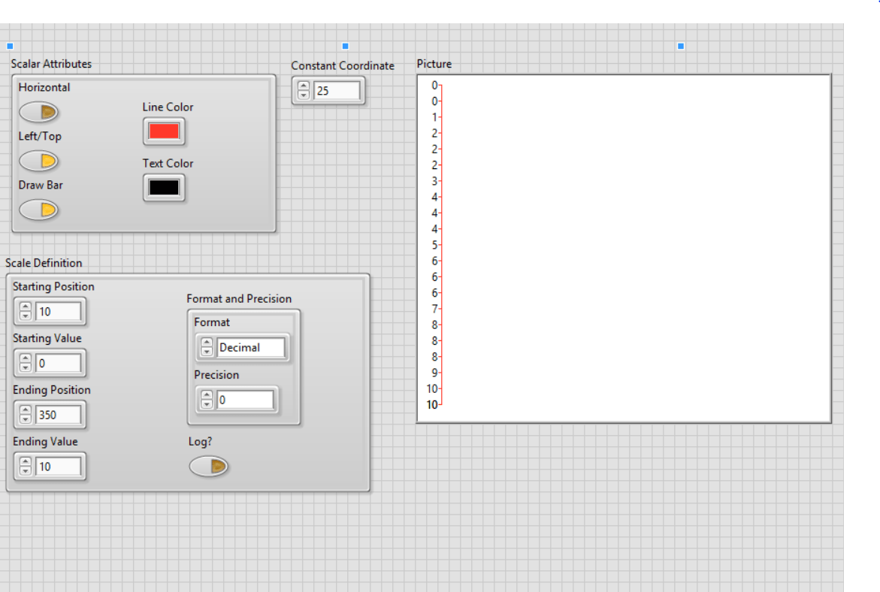The height and width of the screenshot is (592, 880).
Task: Open the Line Color picker
Action: point(164,131)
